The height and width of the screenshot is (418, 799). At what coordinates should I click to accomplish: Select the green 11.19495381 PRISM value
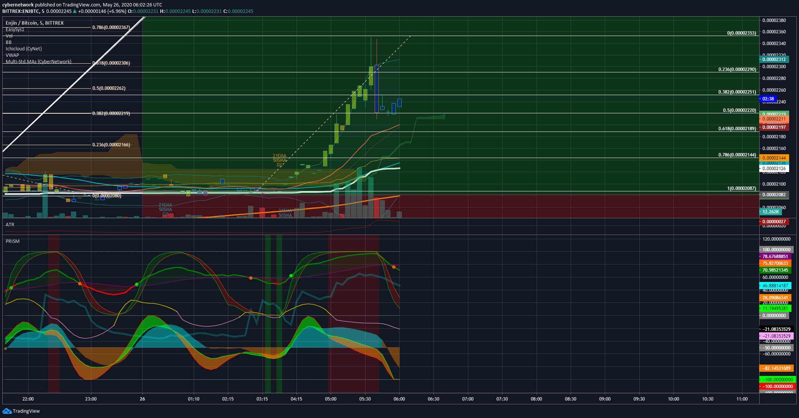tap(775, 308)
